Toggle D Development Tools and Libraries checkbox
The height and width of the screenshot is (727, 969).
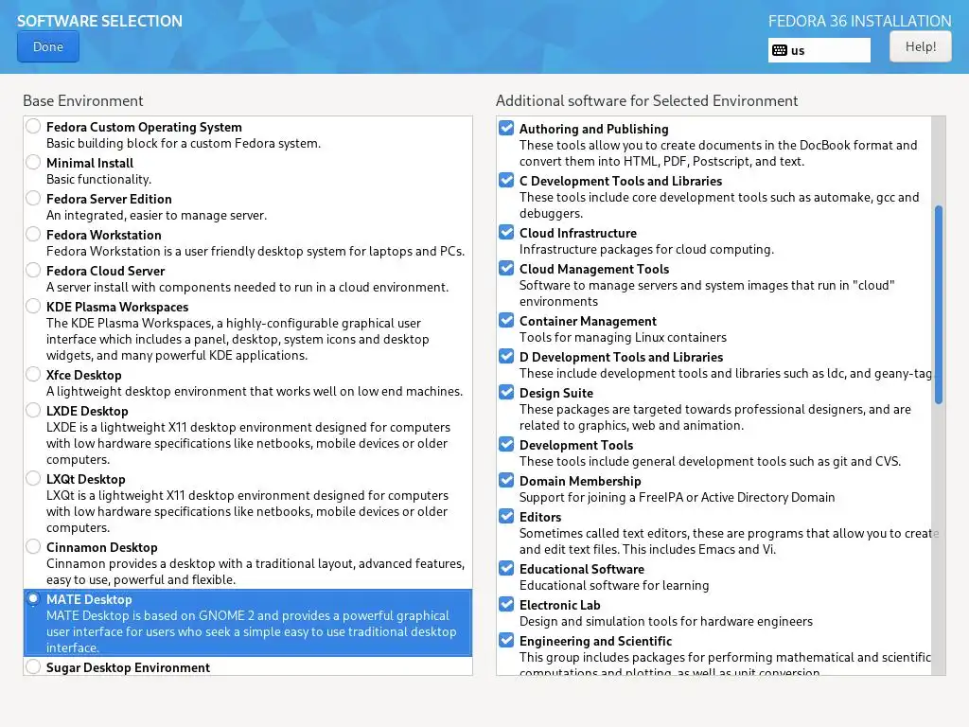(x=506, y=356)
